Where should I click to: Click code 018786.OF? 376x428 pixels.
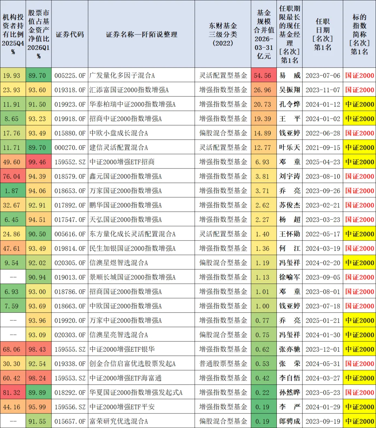(70, 292)
